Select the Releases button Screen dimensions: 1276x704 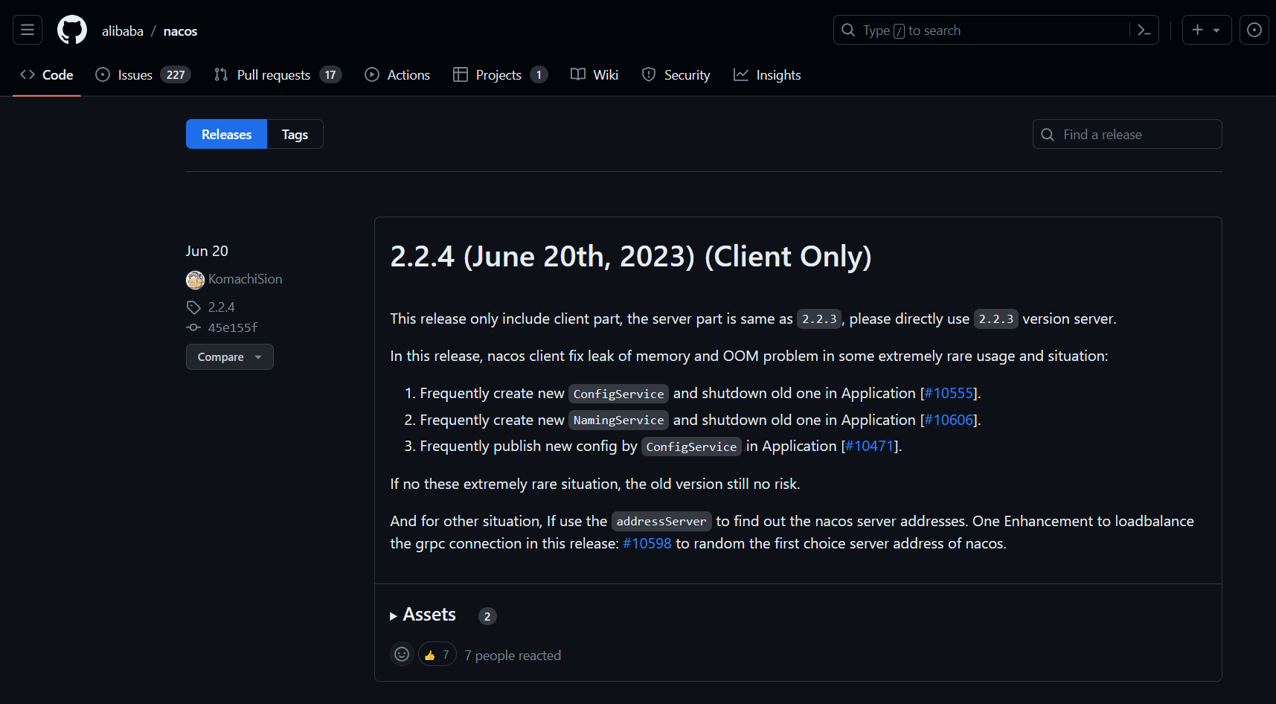[226, 134]
